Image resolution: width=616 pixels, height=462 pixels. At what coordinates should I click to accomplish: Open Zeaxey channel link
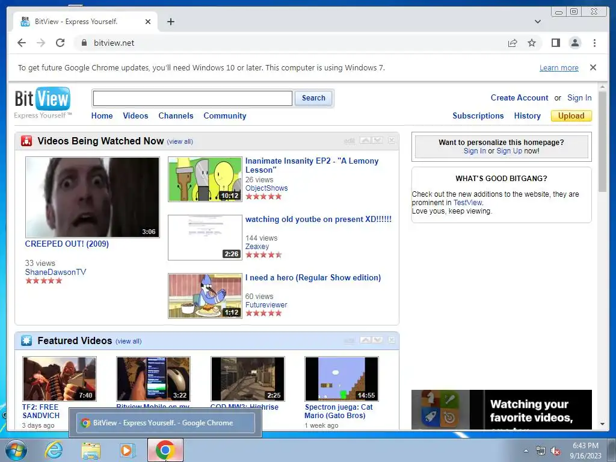click(257, 247)
